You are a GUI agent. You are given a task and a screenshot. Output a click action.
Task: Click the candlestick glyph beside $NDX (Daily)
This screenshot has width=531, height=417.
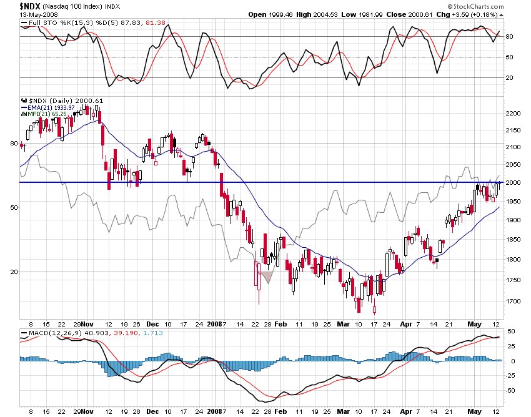23,101
